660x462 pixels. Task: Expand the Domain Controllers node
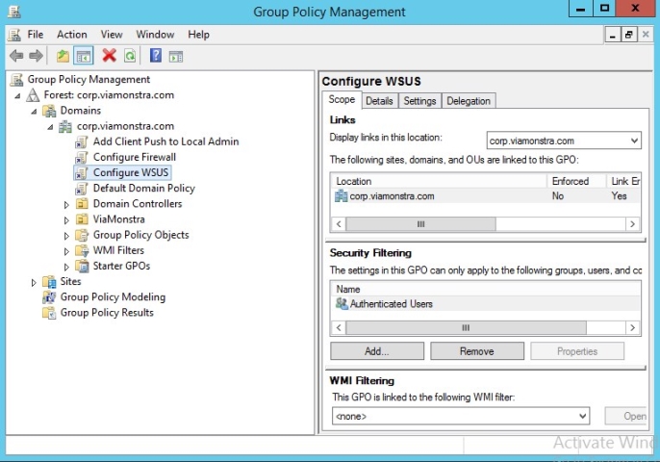(66, 204)
